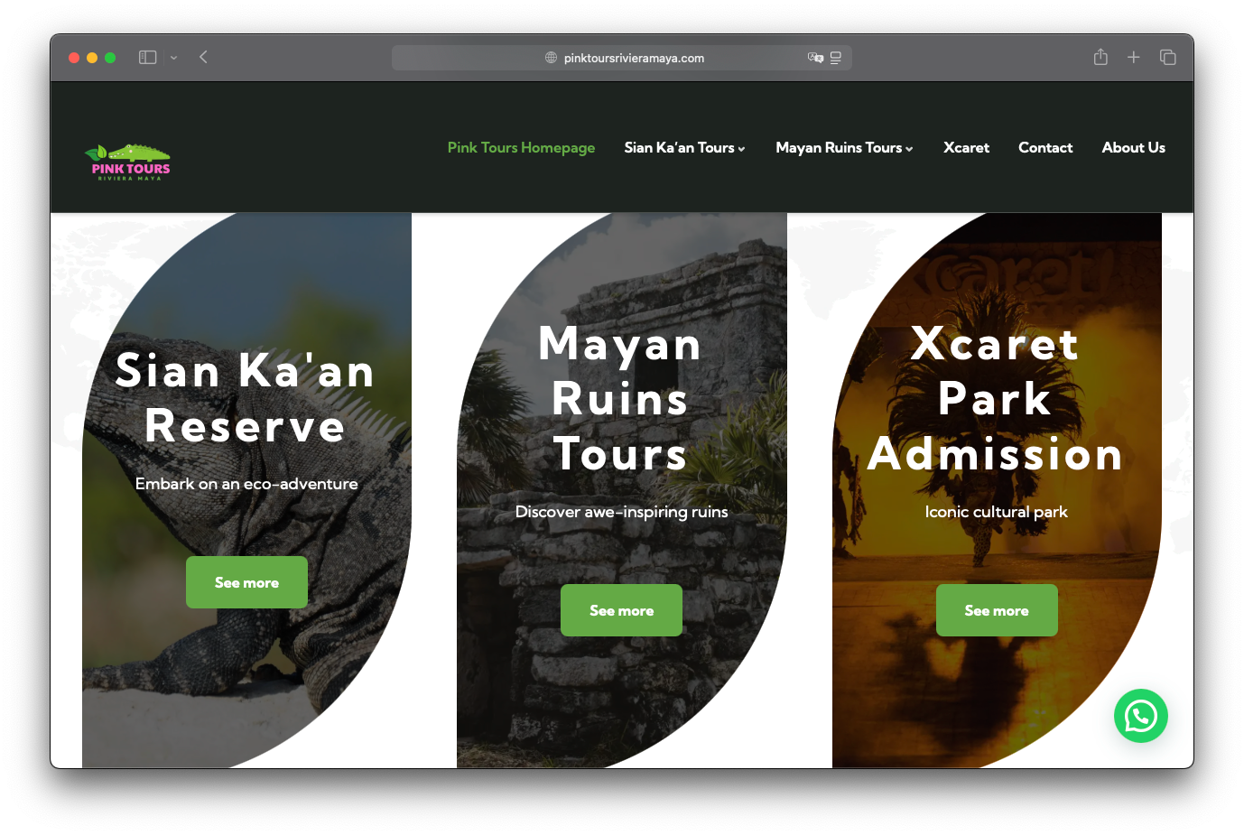Screen dimensions: 1244x835
Task: Open the Xcaret menu item
Action: 966,147
